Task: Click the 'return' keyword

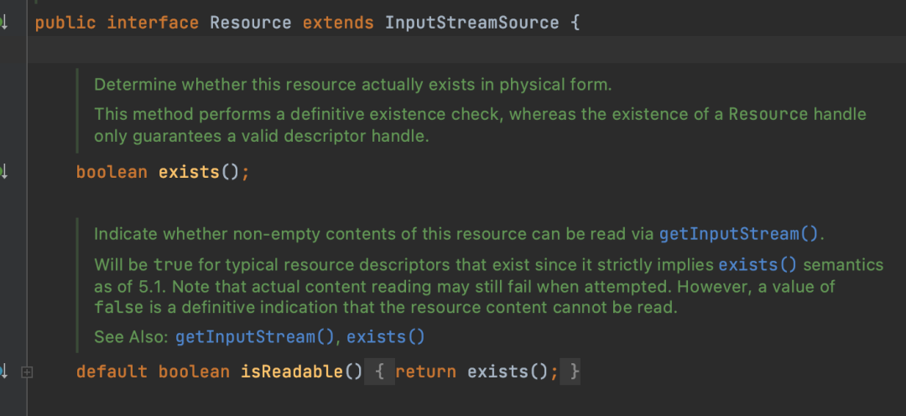Action: (425, 372)
